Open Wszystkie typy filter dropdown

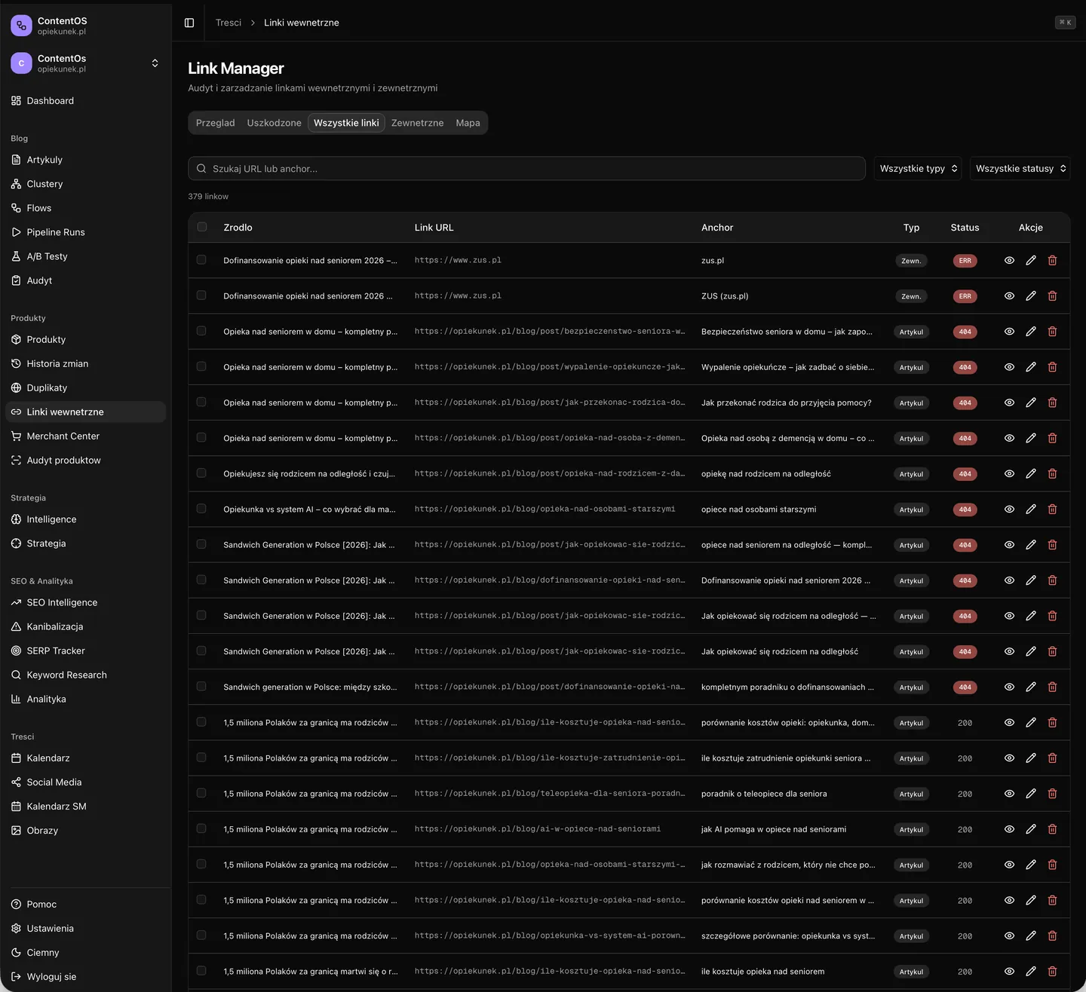(x=918, y=169)
